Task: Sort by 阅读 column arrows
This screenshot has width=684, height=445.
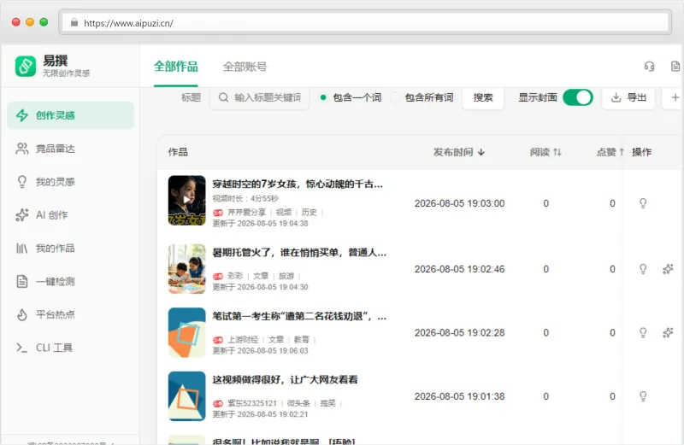Action: coord(557,152)
